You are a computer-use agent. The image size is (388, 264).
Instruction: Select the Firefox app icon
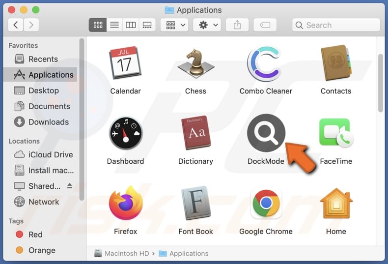[x=126, y=203]
